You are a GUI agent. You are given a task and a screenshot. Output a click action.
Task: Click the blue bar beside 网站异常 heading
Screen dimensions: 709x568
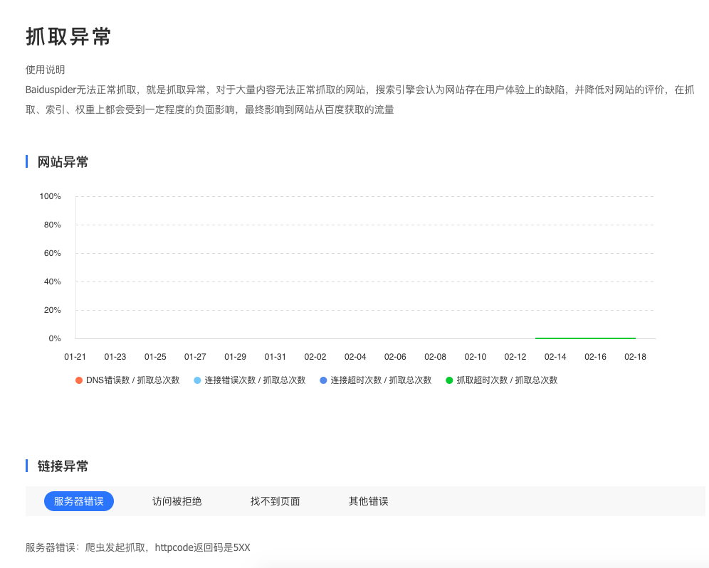click(26, 162)
